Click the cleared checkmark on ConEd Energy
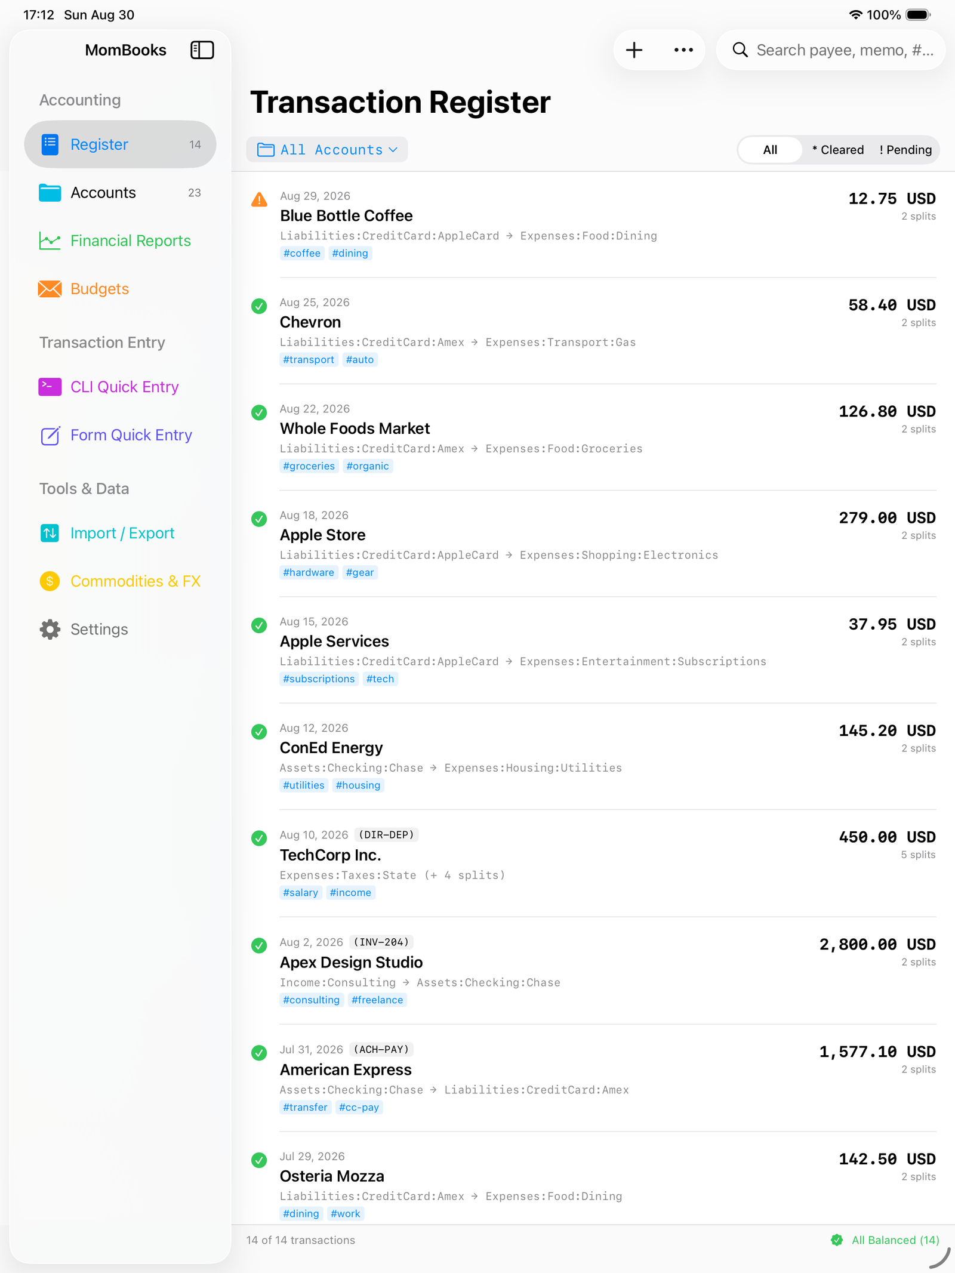Image resolution: width=955 pixels, height=1273 pixels. point(259,732)
